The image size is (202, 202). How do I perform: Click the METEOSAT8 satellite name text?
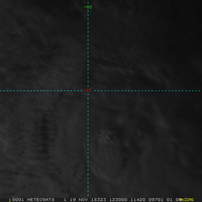click(x=41, y=200)
